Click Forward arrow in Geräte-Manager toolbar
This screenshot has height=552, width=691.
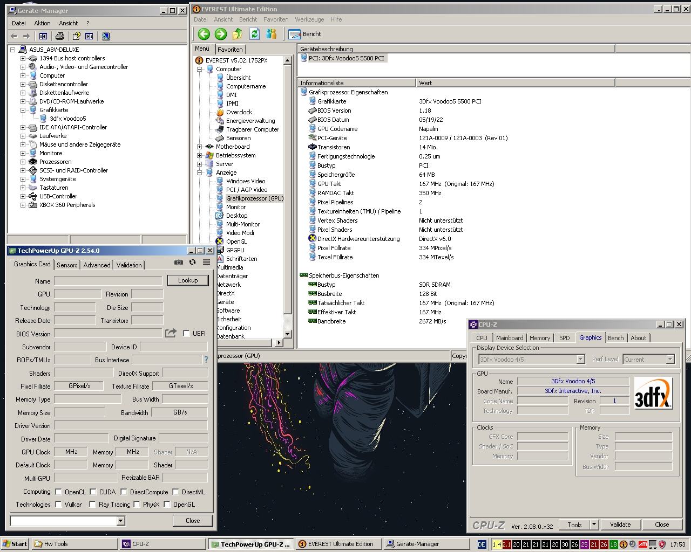[x=26, y=36]
